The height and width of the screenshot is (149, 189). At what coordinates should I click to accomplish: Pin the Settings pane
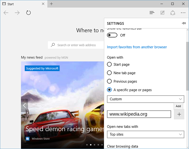coord(184,23)
